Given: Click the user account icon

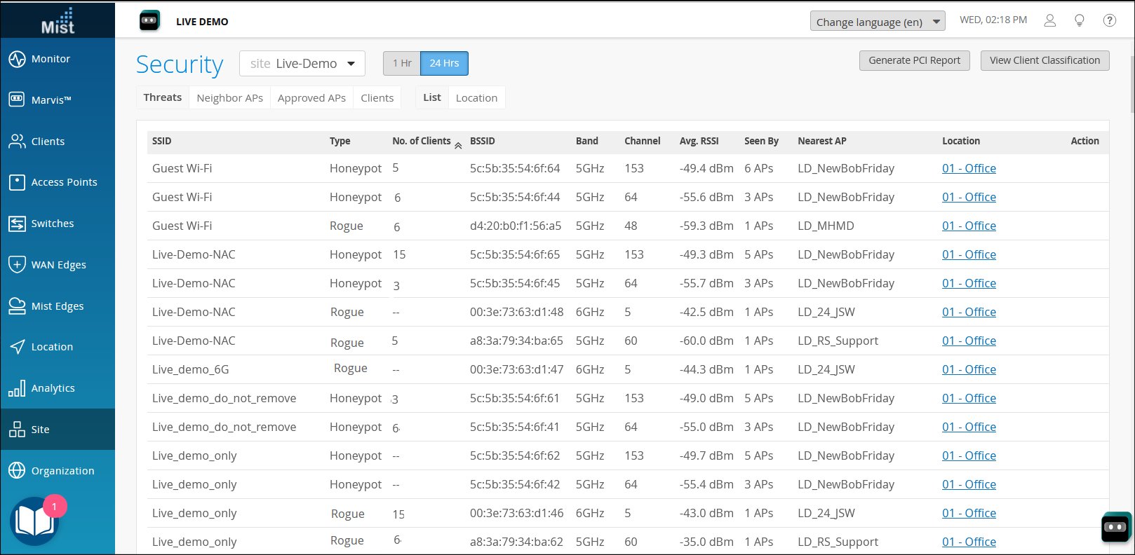Looking at the screenshot, I should click(x=1049, y=20).
